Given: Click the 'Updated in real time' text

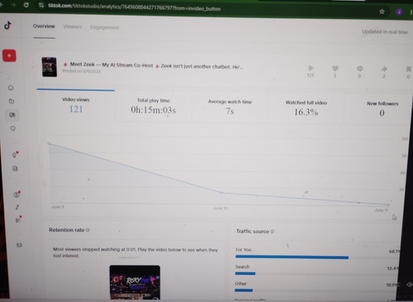Looking at the screenshot, I should click(x=385, y=32).
